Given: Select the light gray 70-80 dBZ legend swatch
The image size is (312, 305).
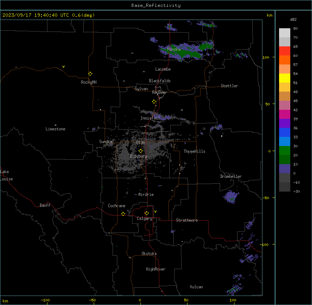Looking at the screenshot, I should click(284, 33).
